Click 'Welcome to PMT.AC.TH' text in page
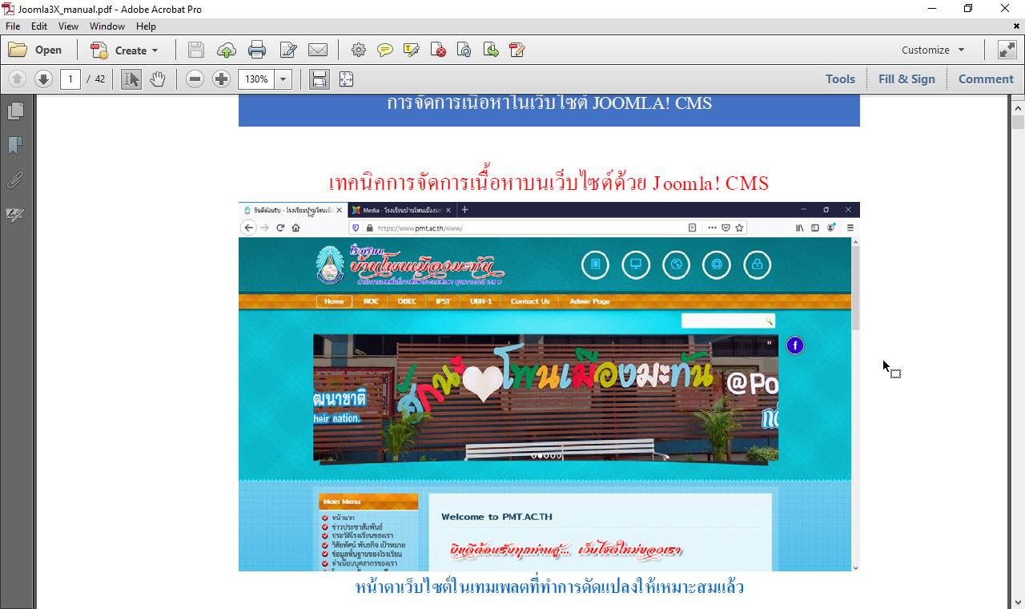 pos(496,517)
